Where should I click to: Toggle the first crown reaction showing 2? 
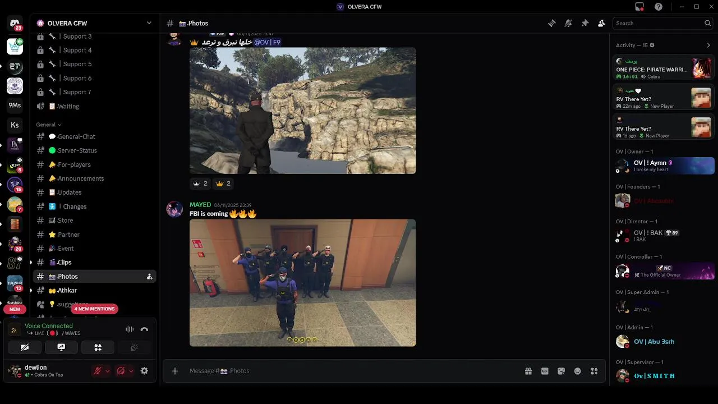click(200, 183)
